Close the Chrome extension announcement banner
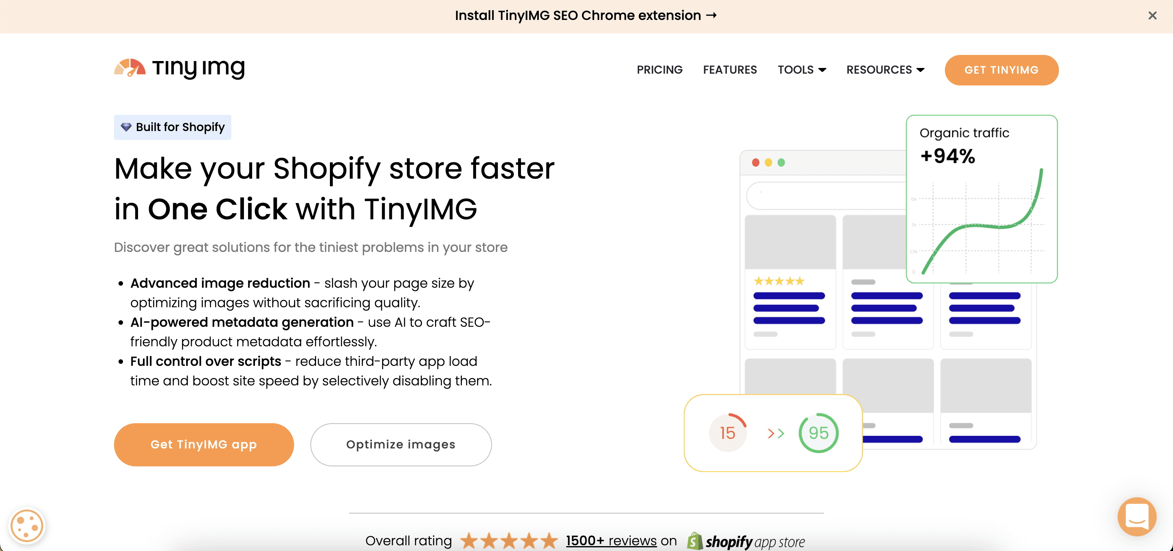This screenshot has height=551, width=1173. [x=1152, y=16]
